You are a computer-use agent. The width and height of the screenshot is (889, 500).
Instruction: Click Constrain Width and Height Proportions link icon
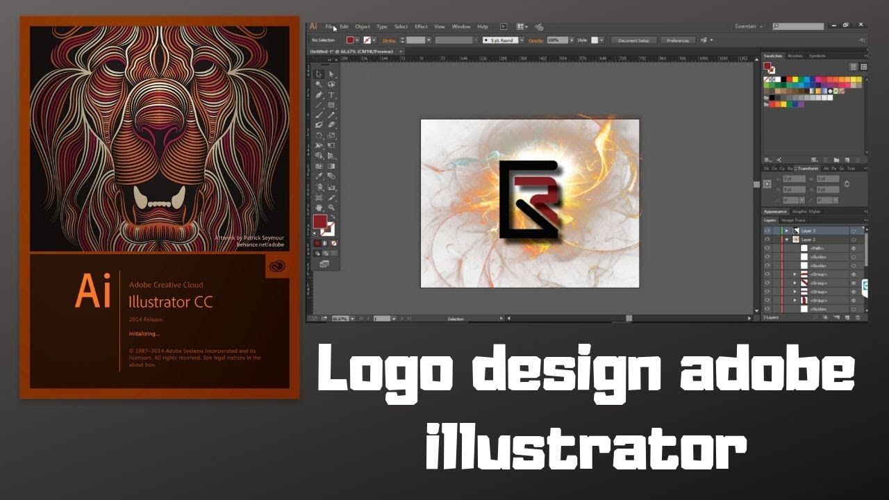pos(847,184)
